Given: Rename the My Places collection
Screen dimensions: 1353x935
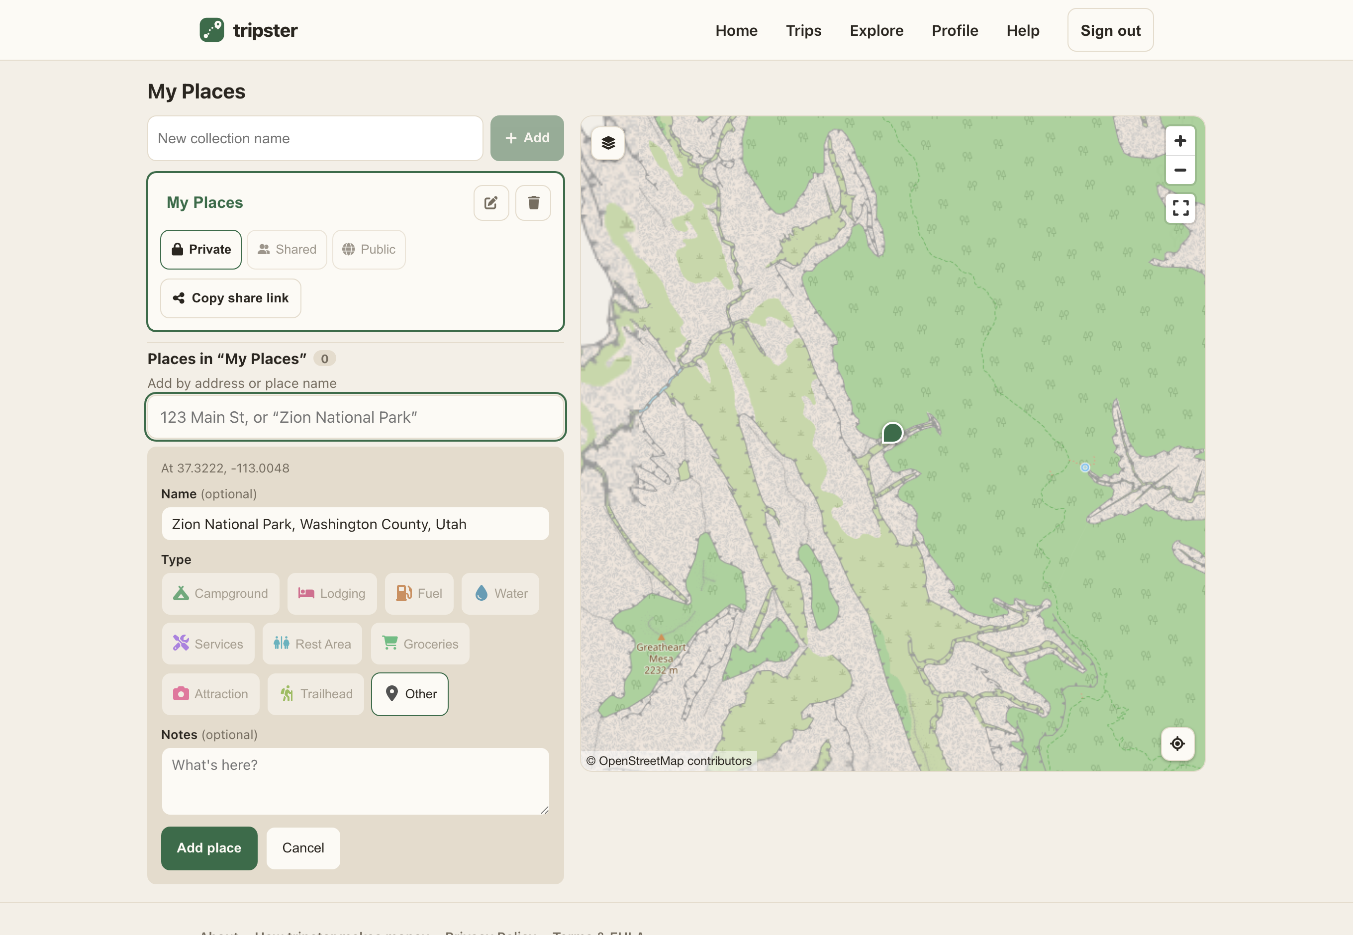Looking at the screenshot, I should 491,203.
